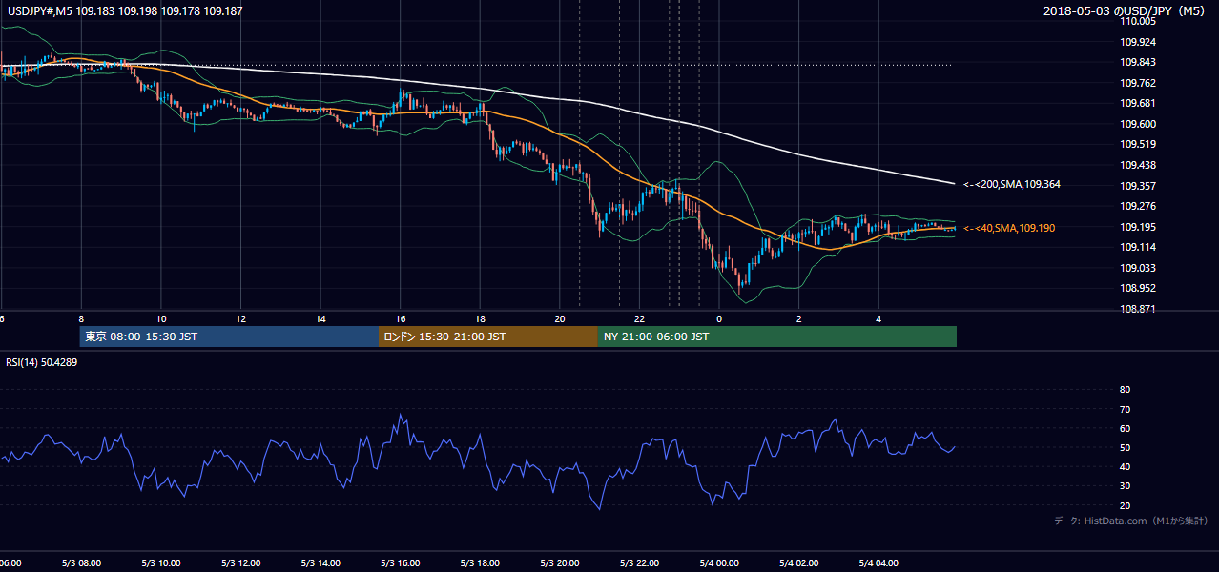Click the price axis value 109.762
The width and height of the screenshot is (1219, 572).
tap(1138, 83)
